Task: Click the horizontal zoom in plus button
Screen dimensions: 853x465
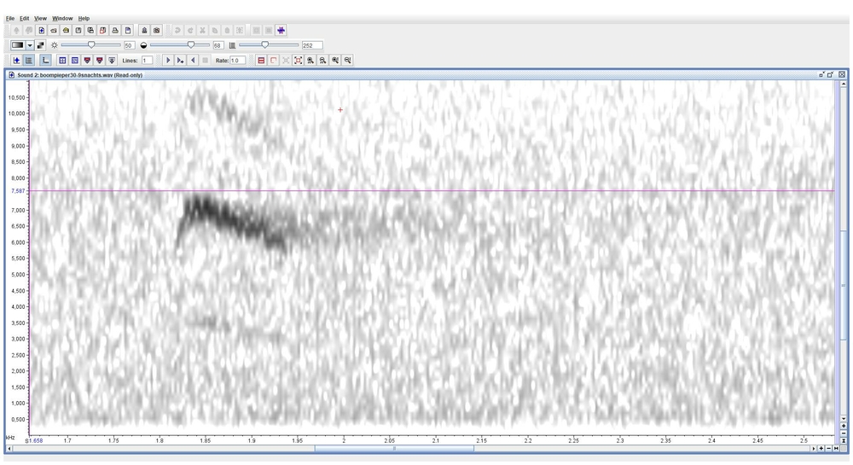Action: pyautogui.click(x=821, y=448)
